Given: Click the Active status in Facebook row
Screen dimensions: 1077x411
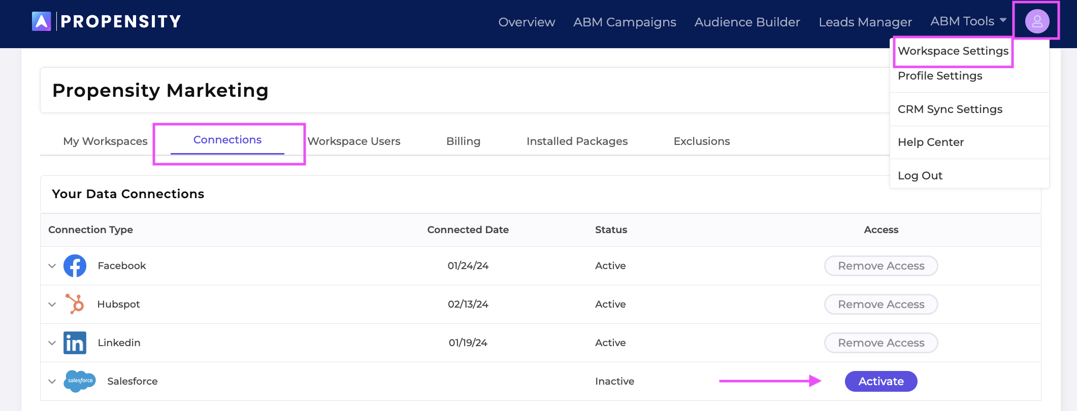Looking at the screenshot, I should (x=610, y=266).
